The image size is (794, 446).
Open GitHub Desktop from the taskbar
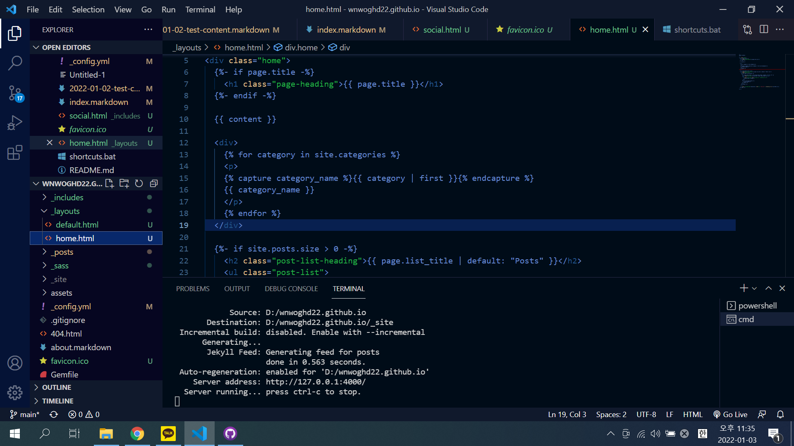[230, 433]
